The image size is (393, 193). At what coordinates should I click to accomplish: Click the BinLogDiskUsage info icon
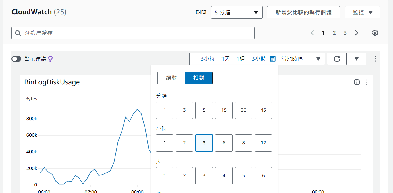click(357, 82)
